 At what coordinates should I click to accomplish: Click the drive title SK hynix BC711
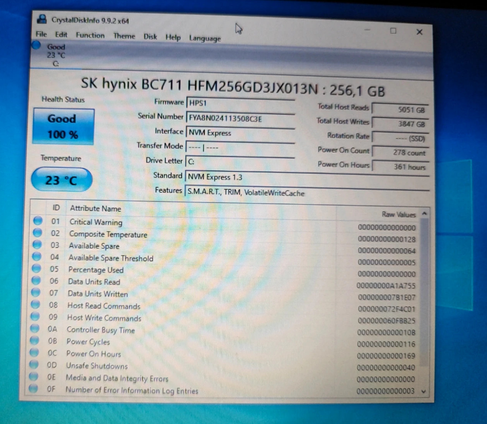(233, 87)
